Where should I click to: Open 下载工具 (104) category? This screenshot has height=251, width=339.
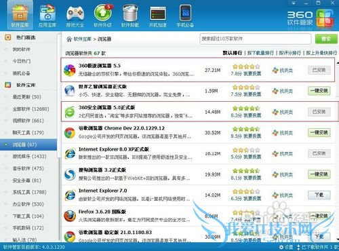tap(28, 216)
